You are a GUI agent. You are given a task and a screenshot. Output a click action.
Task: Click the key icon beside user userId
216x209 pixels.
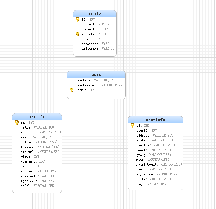point(71,90)
